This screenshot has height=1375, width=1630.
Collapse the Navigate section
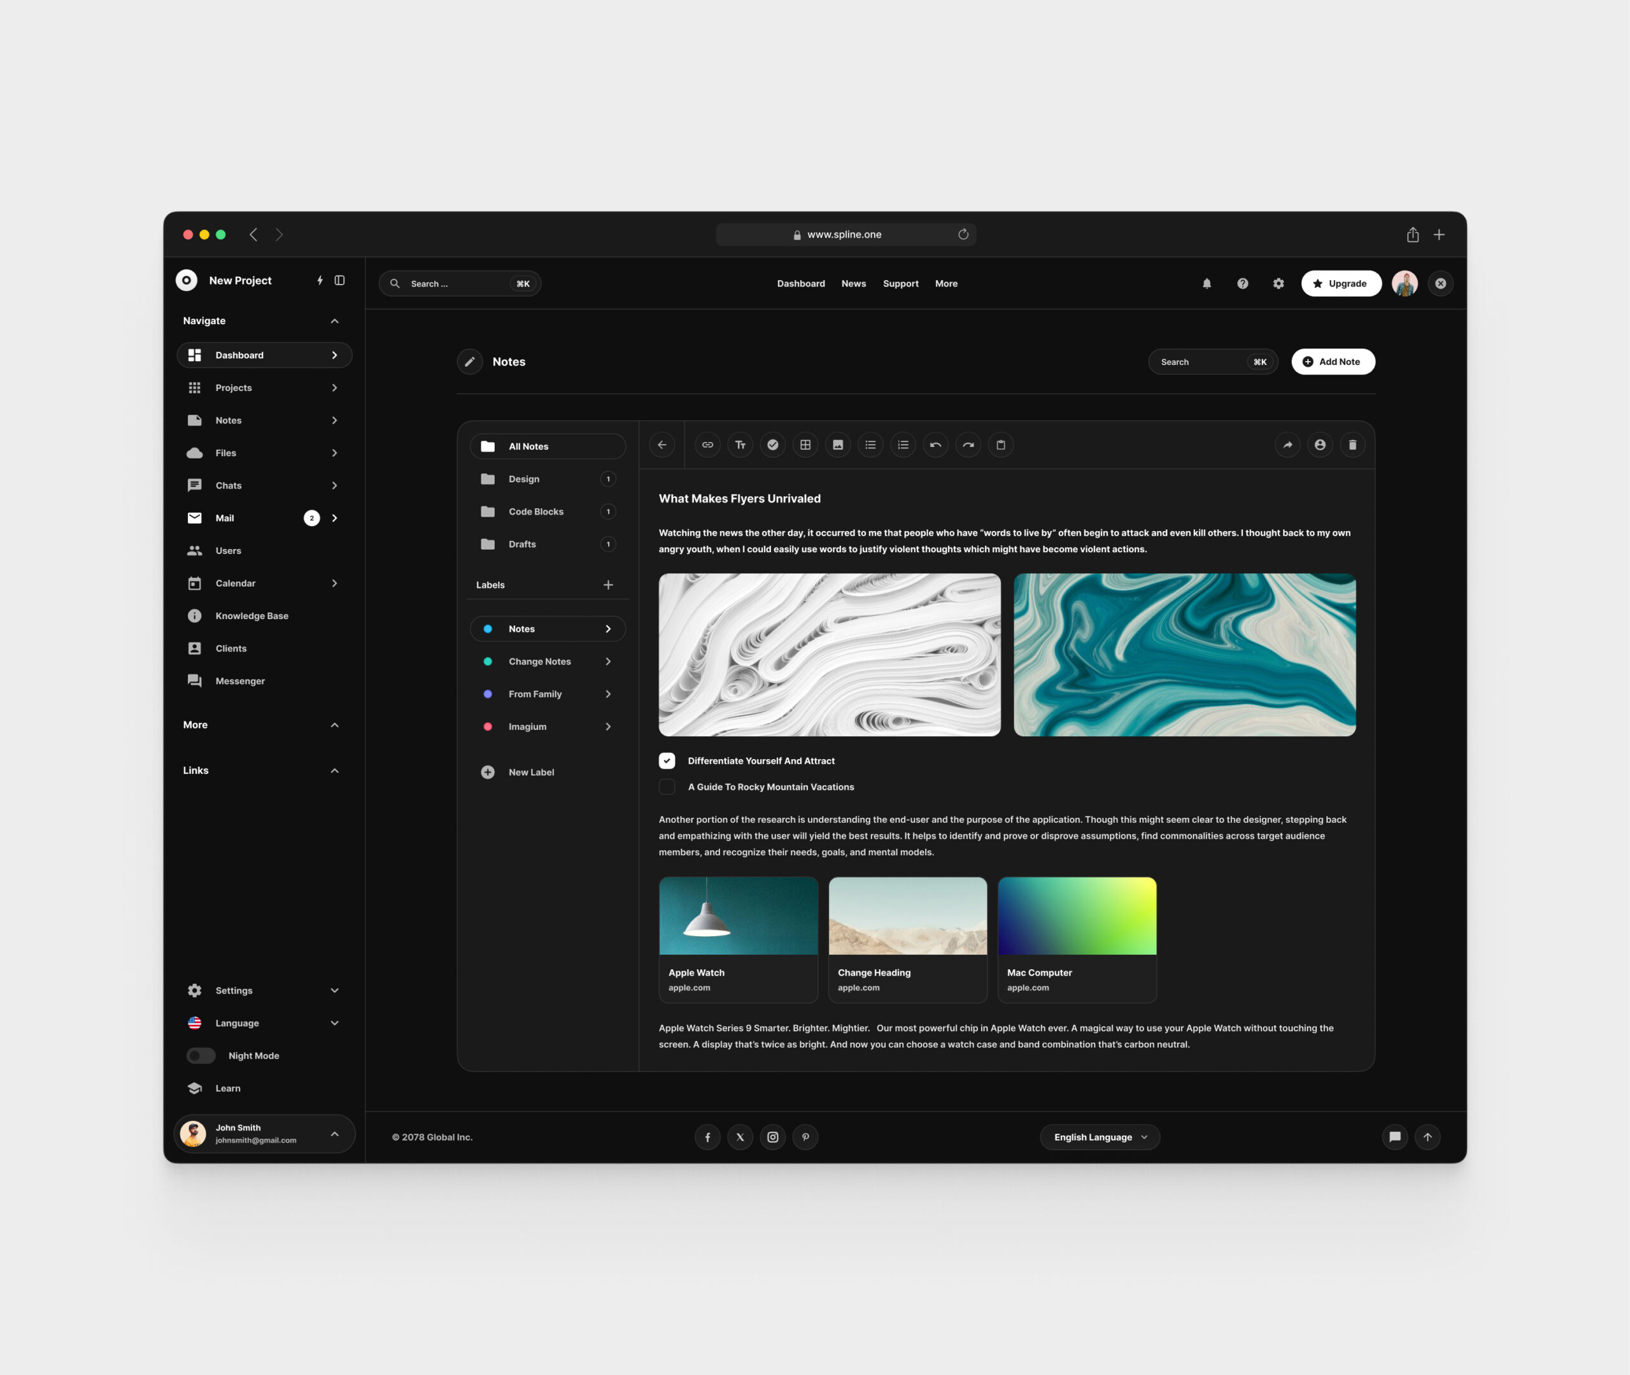pyautogui.click(x=335, y=321)
